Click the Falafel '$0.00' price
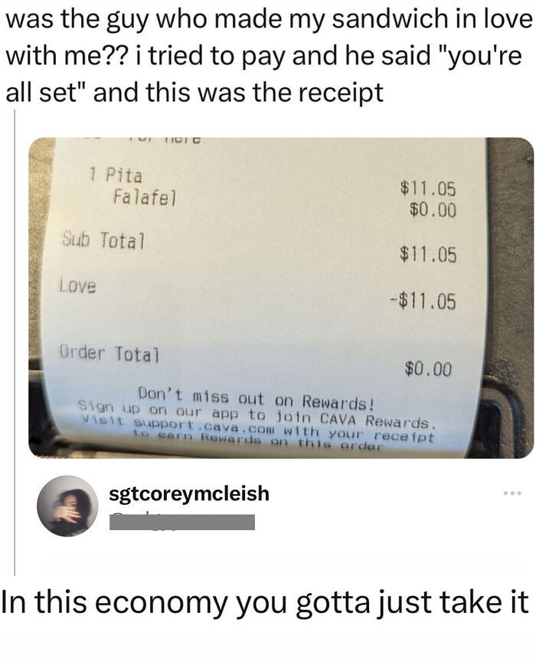The width and height of the screenshot is (536, 665). pyautogui.click(x=433, y=209)
